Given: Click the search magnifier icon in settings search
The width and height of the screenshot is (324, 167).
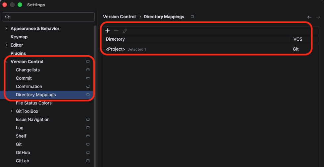Looking at the screenshot, I should pos(8,17).
